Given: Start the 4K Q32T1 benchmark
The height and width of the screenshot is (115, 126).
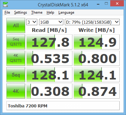Looking at the screenshot, I should (16, 58).
